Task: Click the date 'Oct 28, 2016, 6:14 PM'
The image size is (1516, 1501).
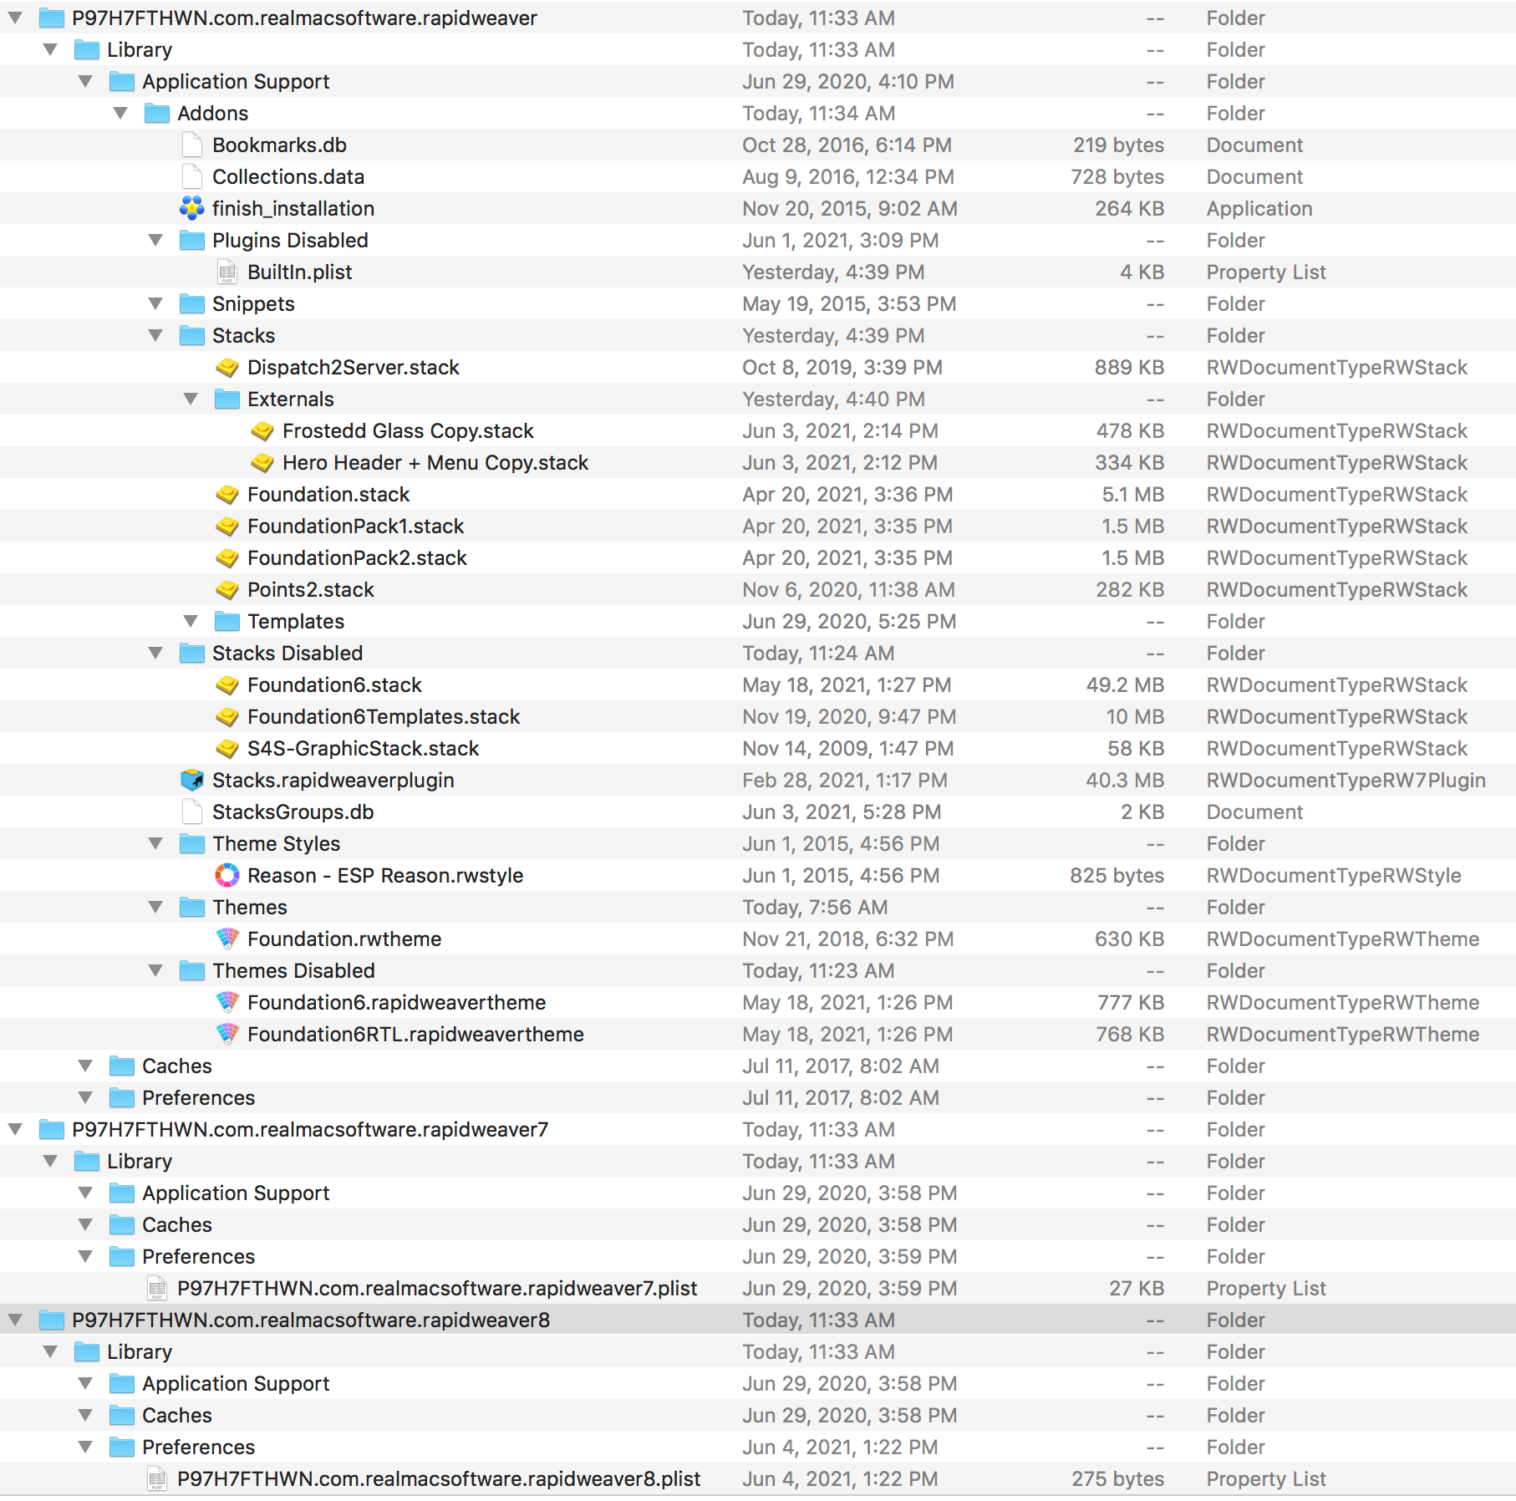Action: pos(847,145)
